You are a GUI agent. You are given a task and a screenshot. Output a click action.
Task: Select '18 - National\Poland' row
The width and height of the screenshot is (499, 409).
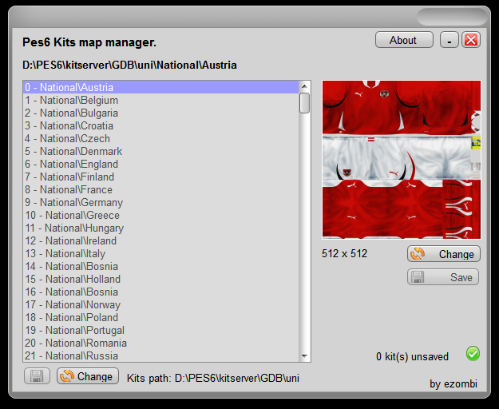tap(161, 317)
